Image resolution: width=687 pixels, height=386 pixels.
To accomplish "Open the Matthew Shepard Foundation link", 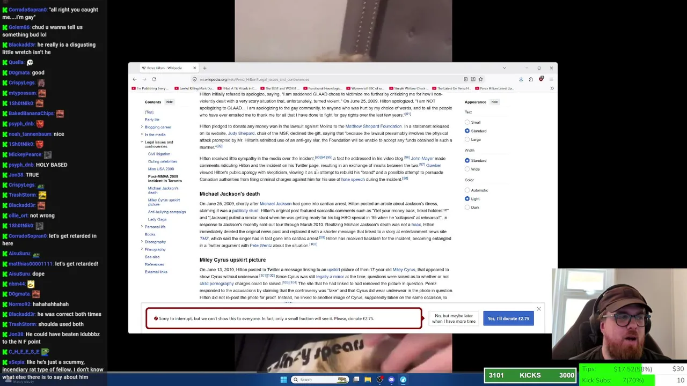I will [374, 127].
